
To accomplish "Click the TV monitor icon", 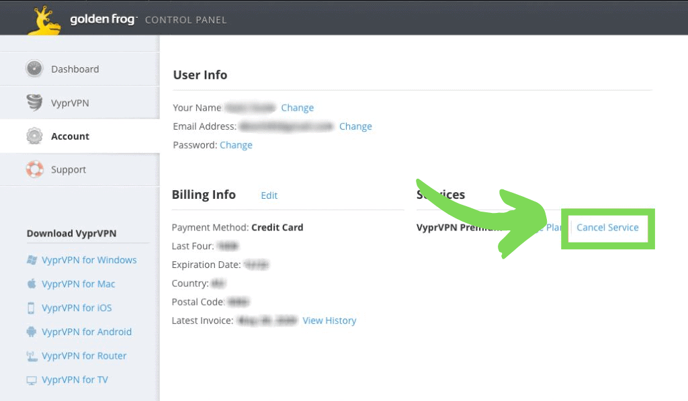I will [32, 380].
